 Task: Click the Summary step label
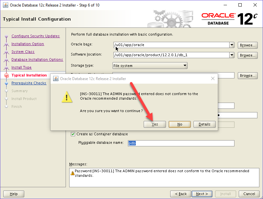[19, 91]
